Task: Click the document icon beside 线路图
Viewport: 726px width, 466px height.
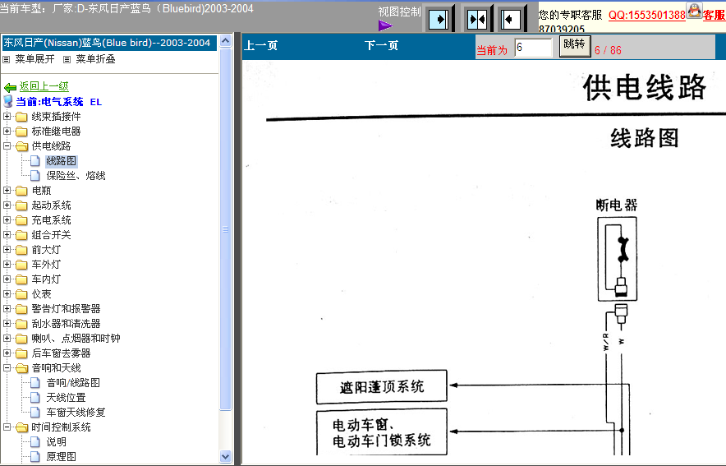Action: click(x=35, y=161)
